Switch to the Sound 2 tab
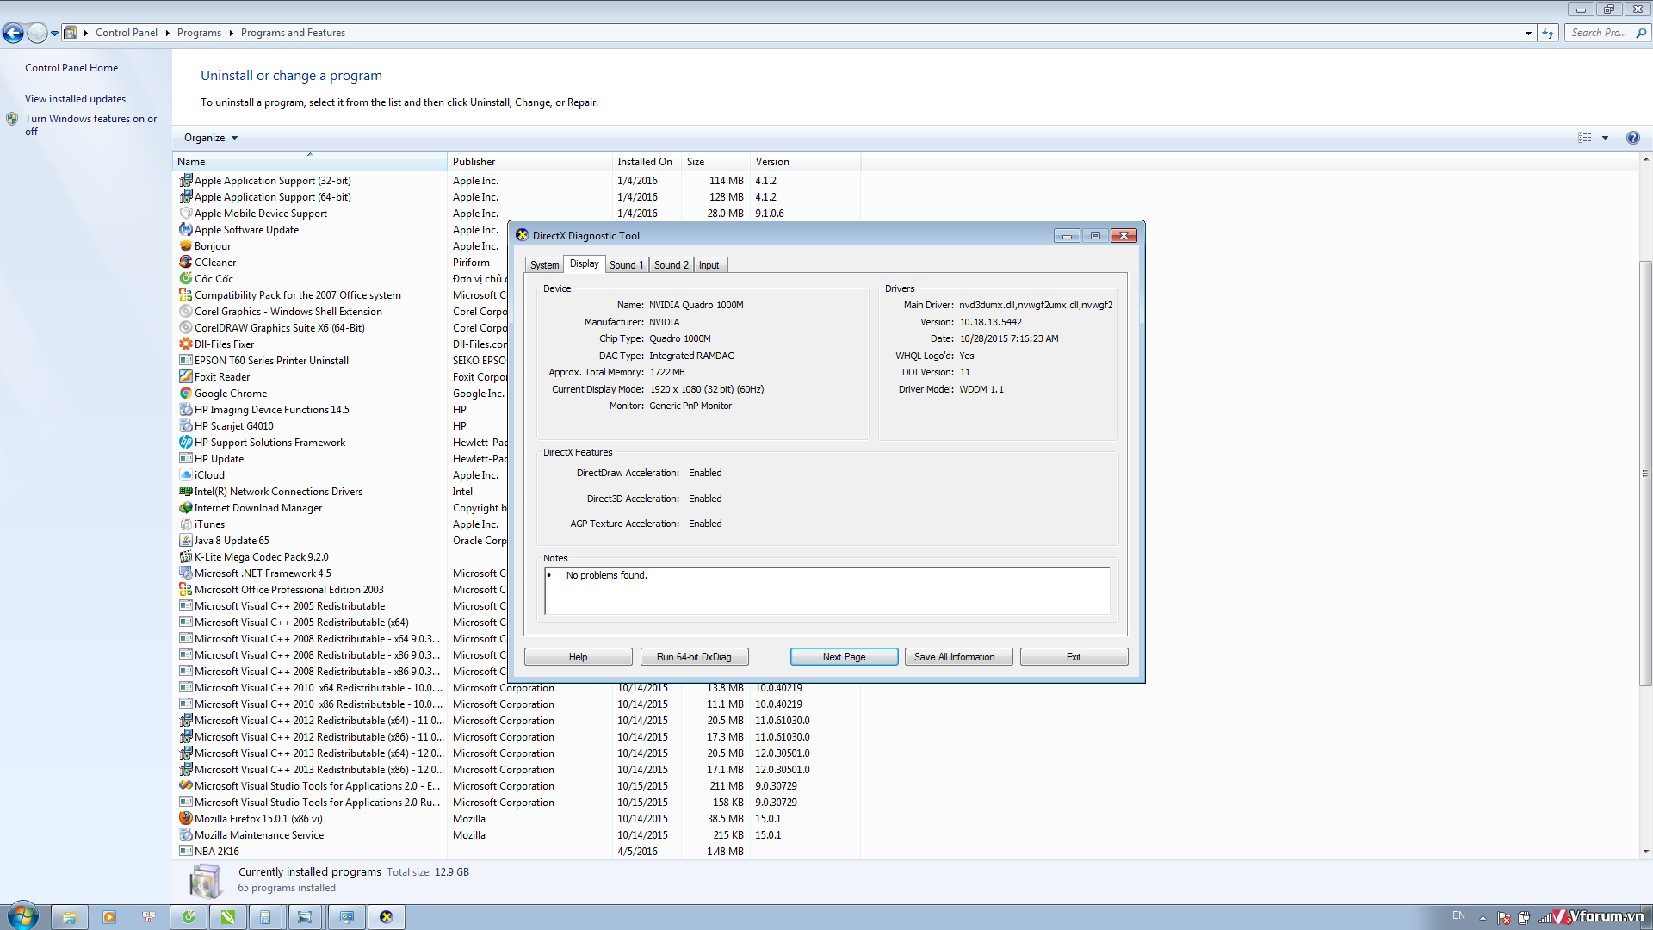The height and width of the screenshot is (930, 1653). point(672,265)
